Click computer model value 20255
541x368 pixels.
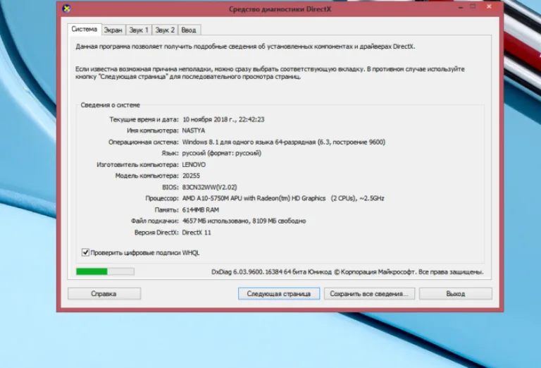191,176
